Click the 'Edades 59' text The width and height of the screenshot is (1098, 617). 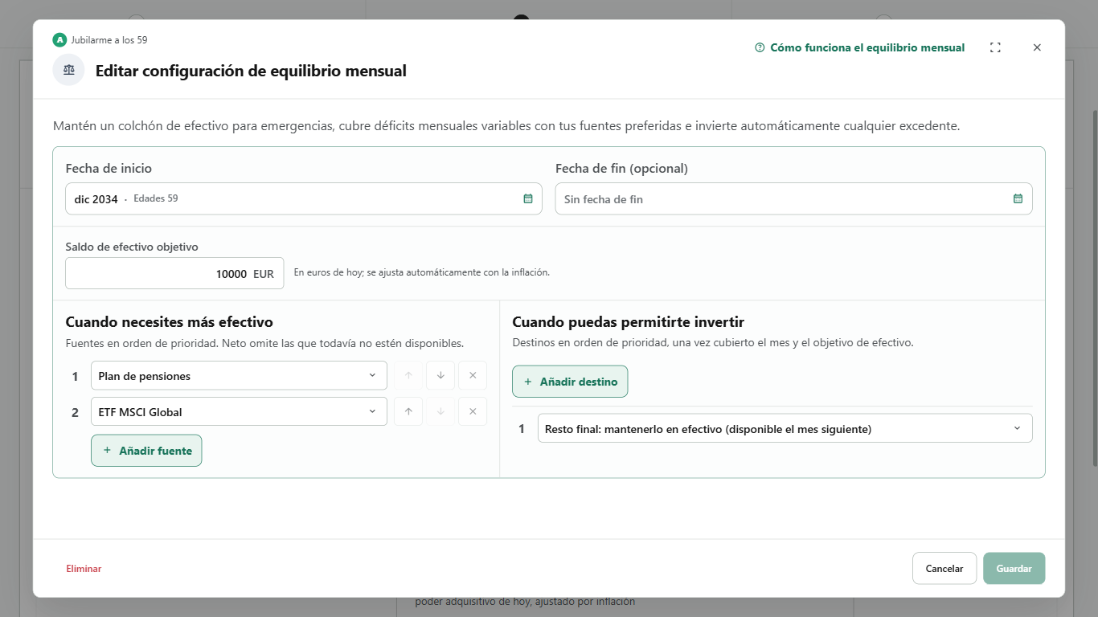pos(156,198)
